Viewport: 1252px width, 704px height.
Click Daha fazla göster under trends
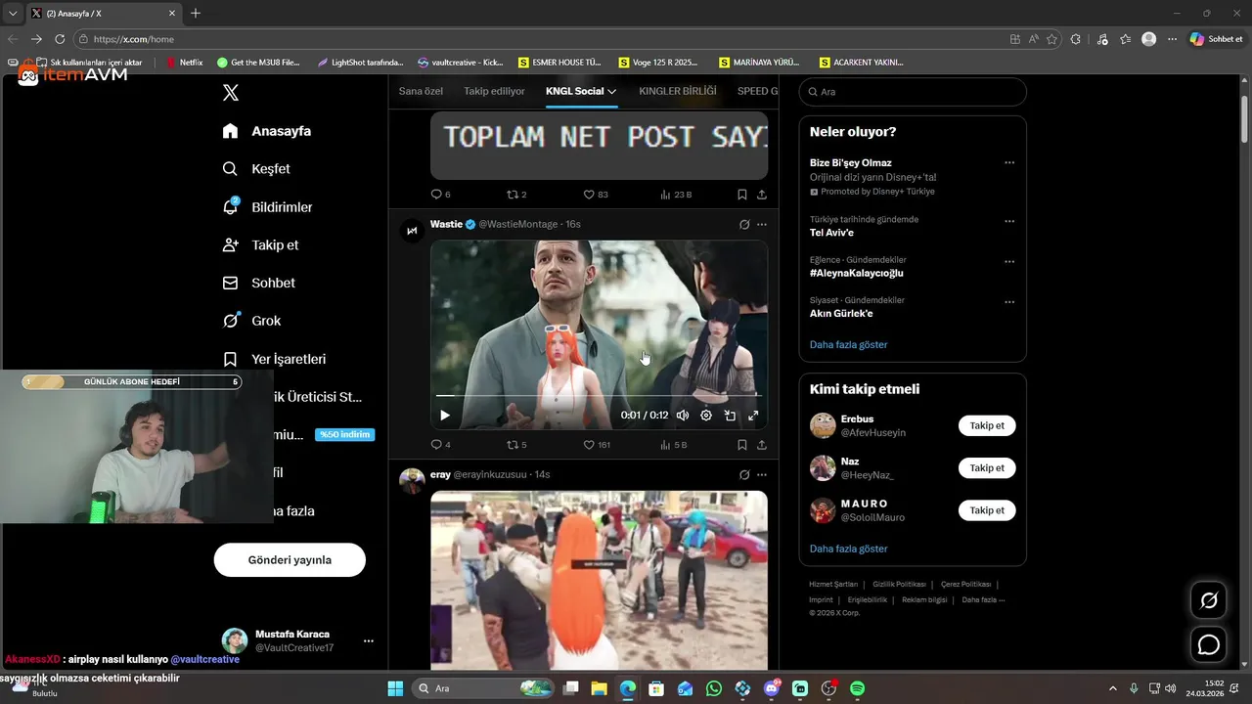tap(849, 344)
